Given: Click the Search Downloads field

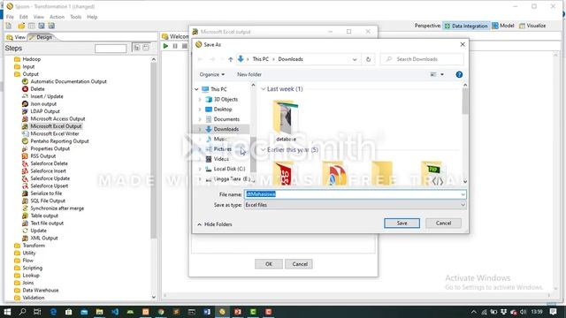Looking at the screenshot, I should (x=422, y=59).
